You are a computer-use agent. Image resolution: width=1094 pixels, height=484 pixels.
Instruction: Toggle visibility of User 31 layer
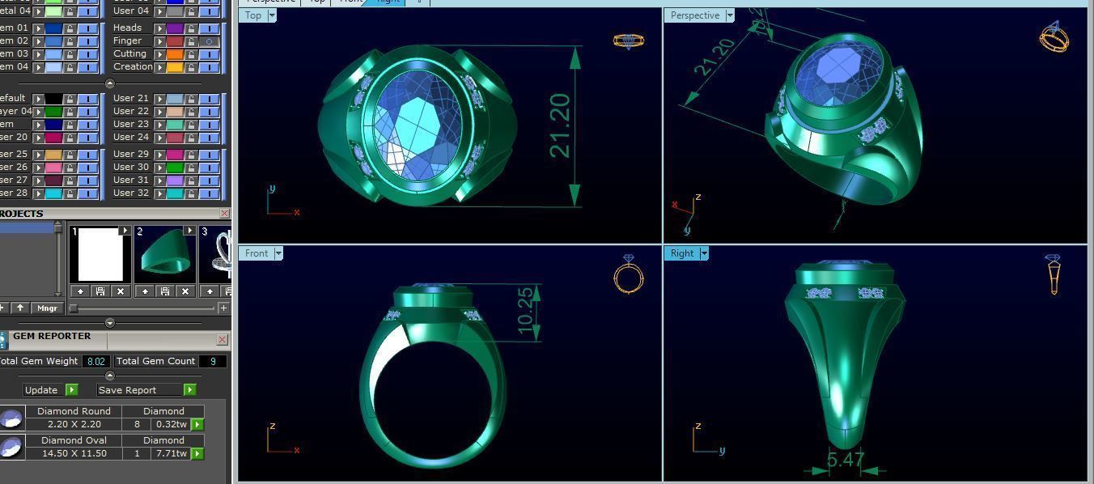tap(209, 180)
